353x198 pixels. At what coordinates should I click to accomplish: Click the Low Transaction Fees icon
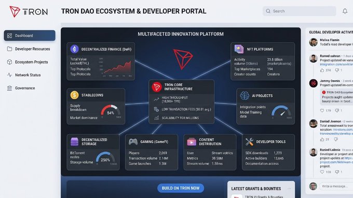pos(156,110)
